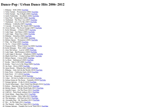Open YouTube link for Everytime We Touch
Viewport: 142px width, 107px height.
tap(37, 26)
